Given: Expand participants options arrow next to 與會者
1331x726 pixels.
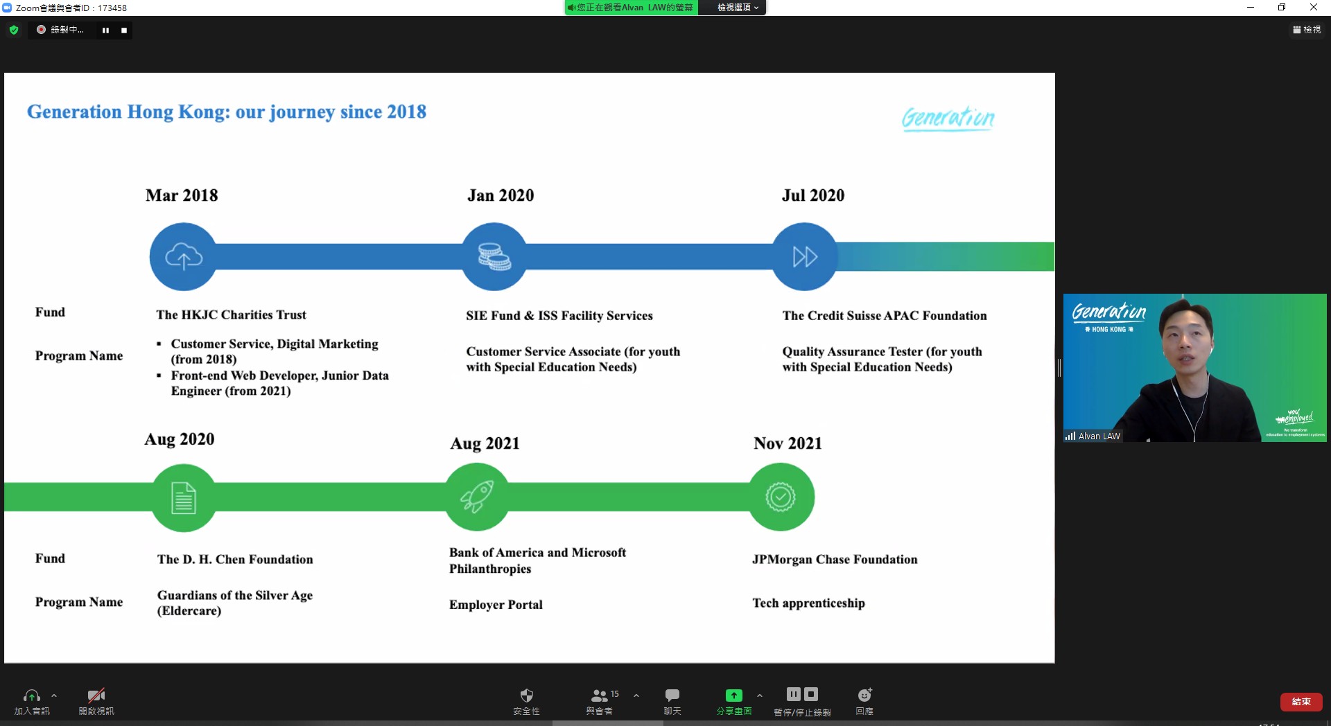Looking at the screenshot, I should (636, 696).
